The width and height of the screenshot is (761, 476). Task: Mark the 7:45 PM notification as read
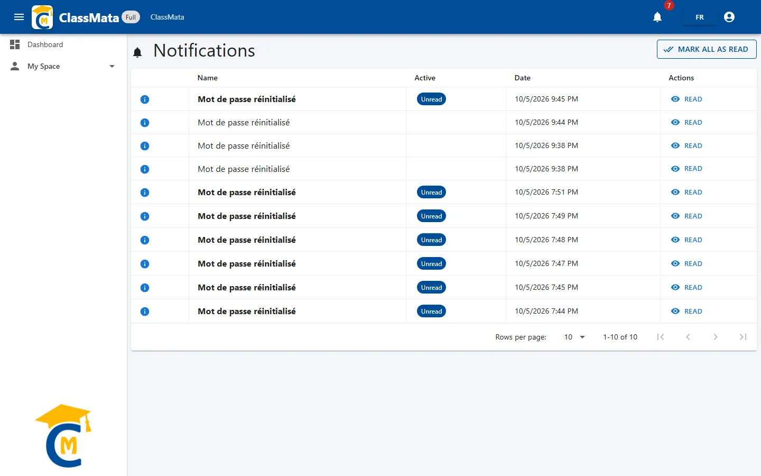click(x=686, y=287)
